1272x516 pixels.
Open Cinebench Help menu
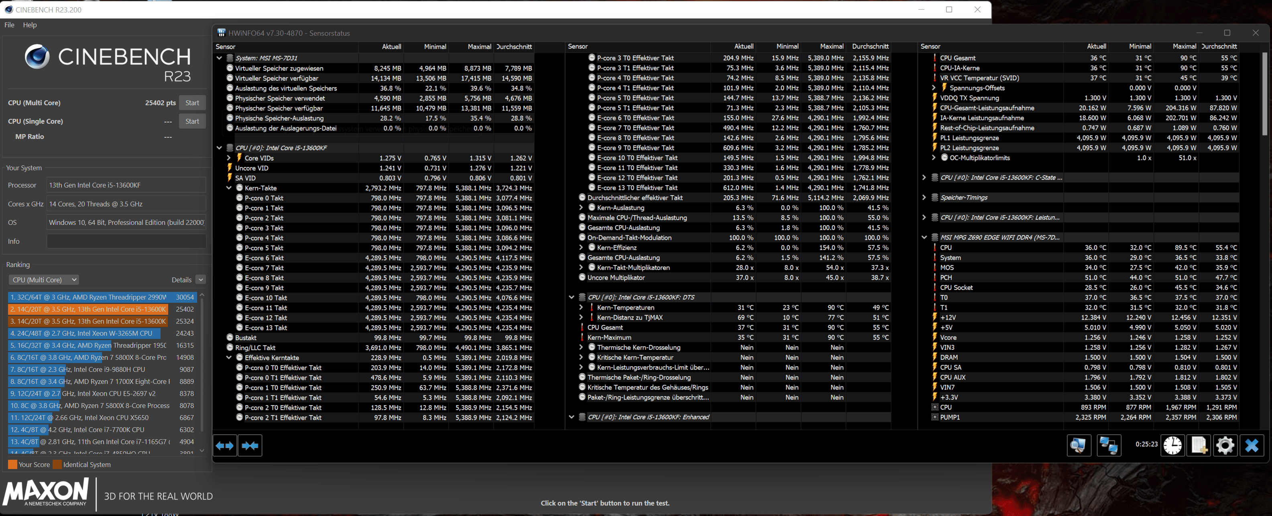point(30,24)
